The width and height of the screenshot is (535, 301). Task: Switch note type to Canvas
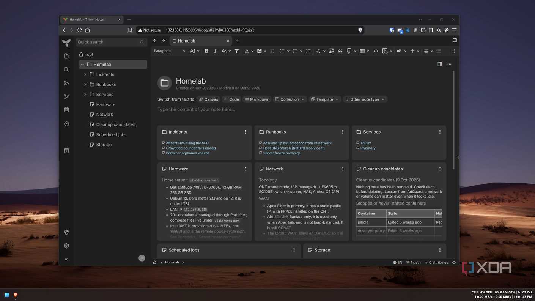coord(208,99)
